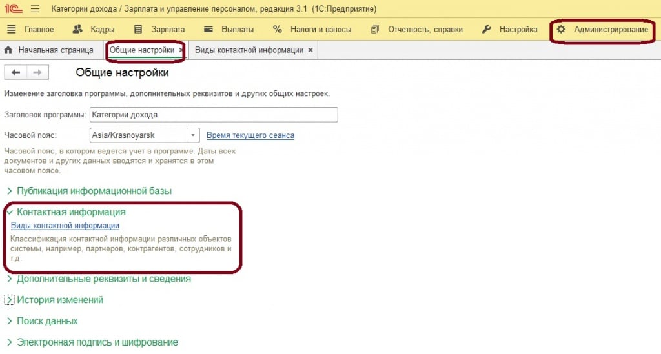
Task: Open the hamburger main menu icon
Action: point(35,9)
